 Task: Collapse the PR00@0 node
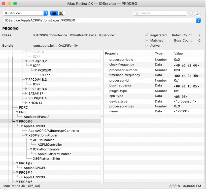click(x=17, y=121)
